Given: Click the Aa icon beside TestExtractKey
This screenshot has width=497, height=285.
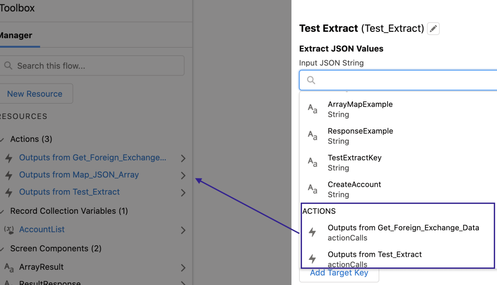Looking at the screenshot, I should point(313,162).
